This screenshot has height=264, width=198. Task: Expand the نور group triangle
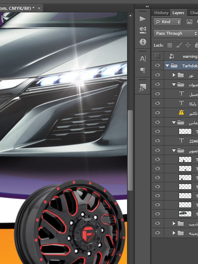click(x=174, y=75)
